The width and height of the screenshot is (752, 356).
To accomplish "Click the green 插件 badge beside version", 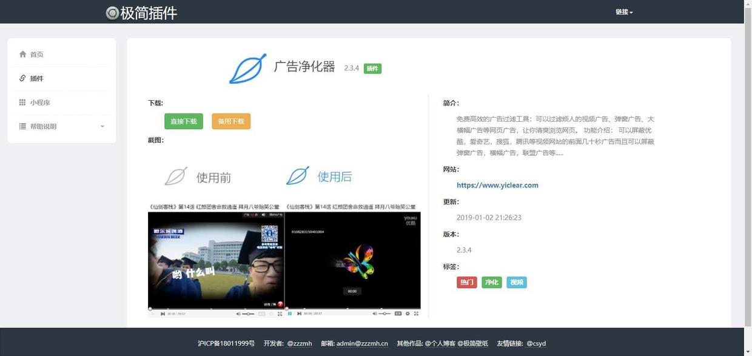I will click(372, 69).
